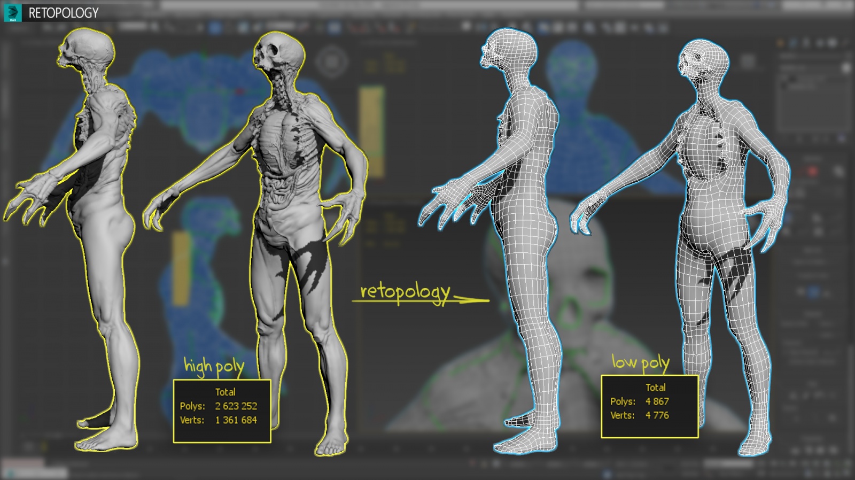Select the low poly value "4 776"

(657, 415)
